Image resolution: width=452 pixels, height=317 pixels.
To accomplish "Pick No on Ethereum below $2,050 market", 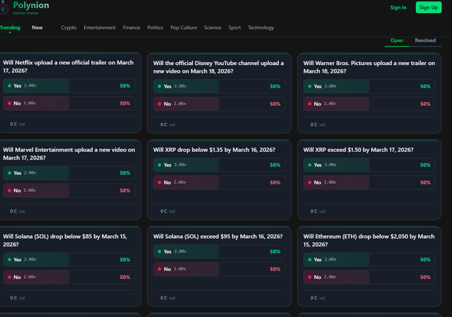I will (369, 277).
